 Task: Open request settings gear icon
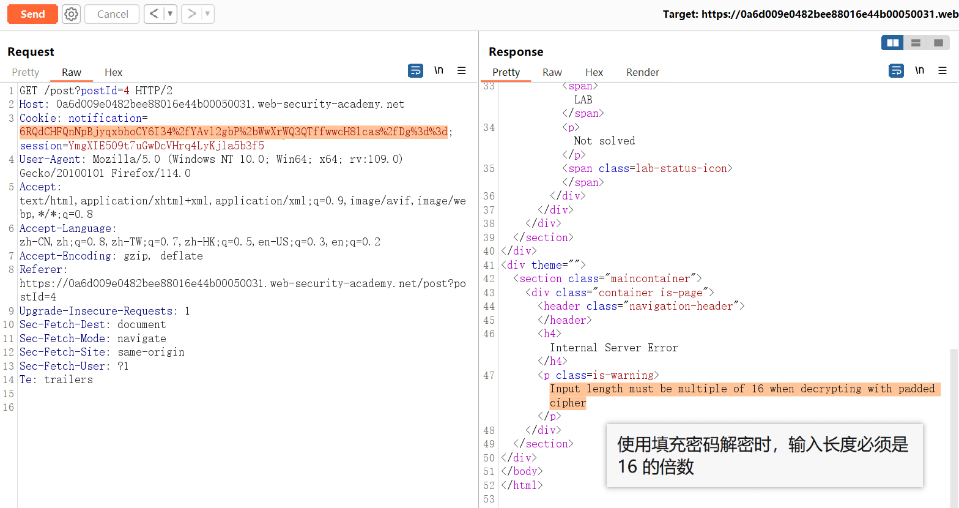pos(72,14)
